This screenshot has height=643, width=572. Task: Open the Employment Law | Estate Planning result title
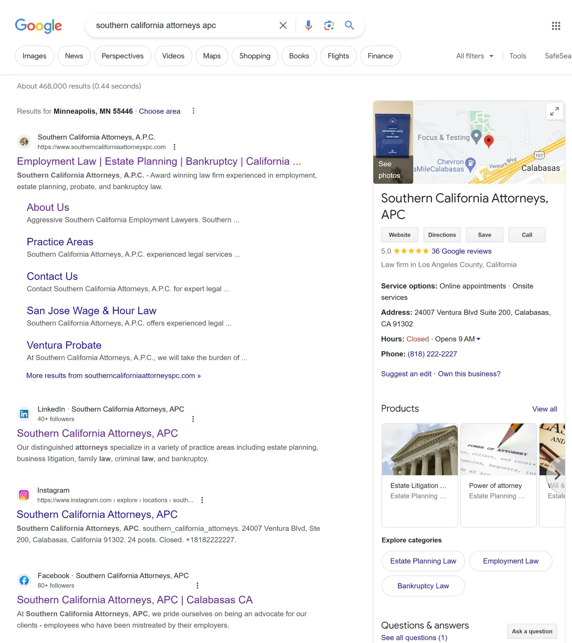pyautogui.click(x=159, y=161)
